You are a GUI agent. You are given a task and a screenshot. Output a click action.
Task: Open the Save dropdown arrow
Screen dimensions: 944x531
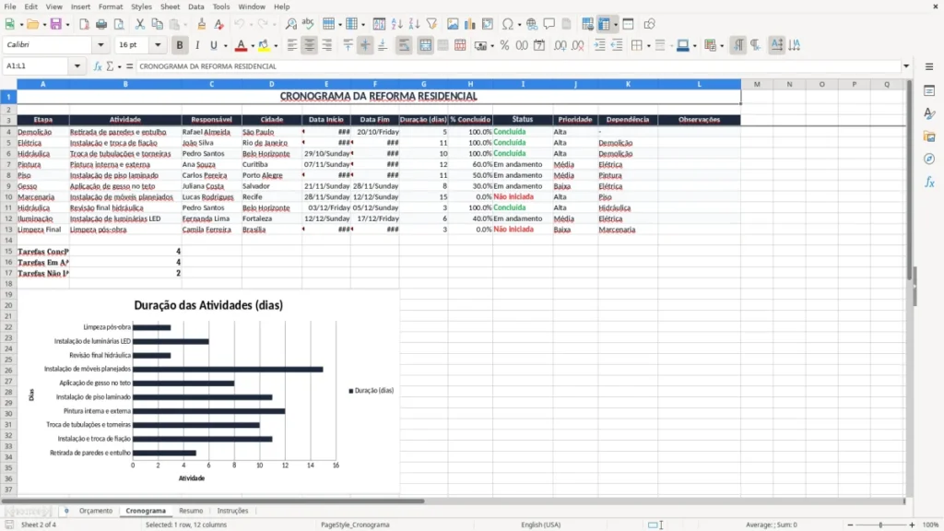(x=67, y=25)
